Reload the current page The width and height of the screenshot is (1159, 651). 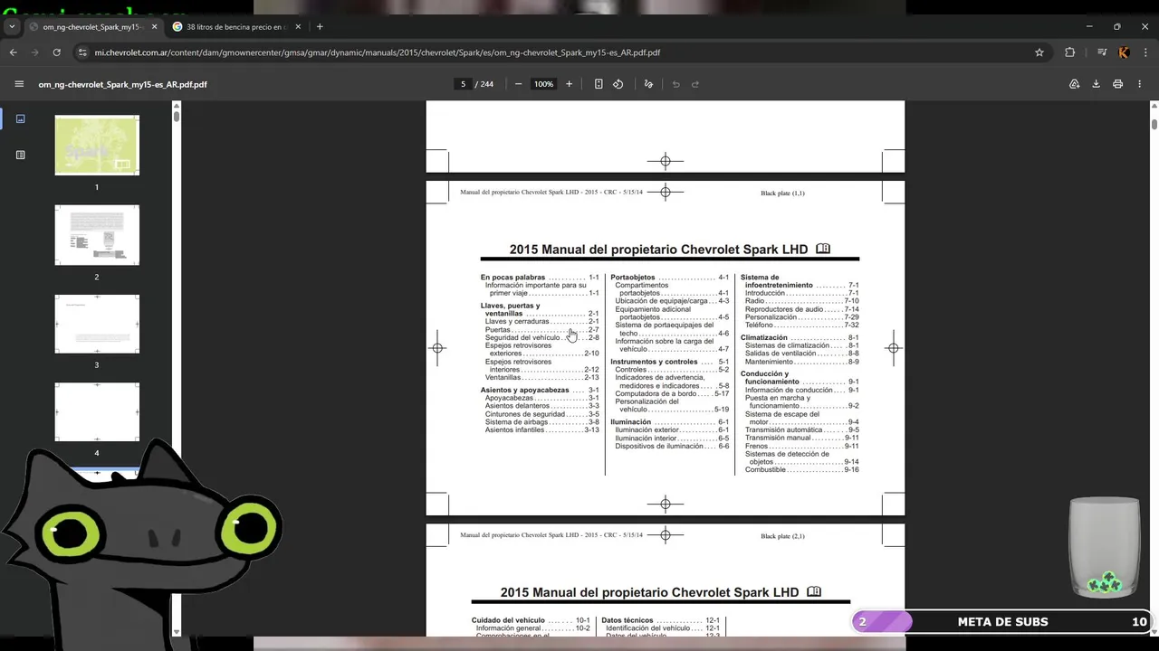coord(56,52)
